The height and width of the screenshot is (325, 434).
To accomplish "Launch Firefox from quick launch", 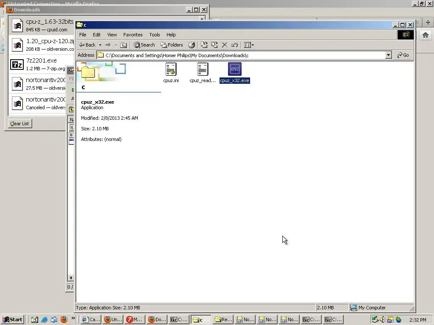I will point(64,319).
